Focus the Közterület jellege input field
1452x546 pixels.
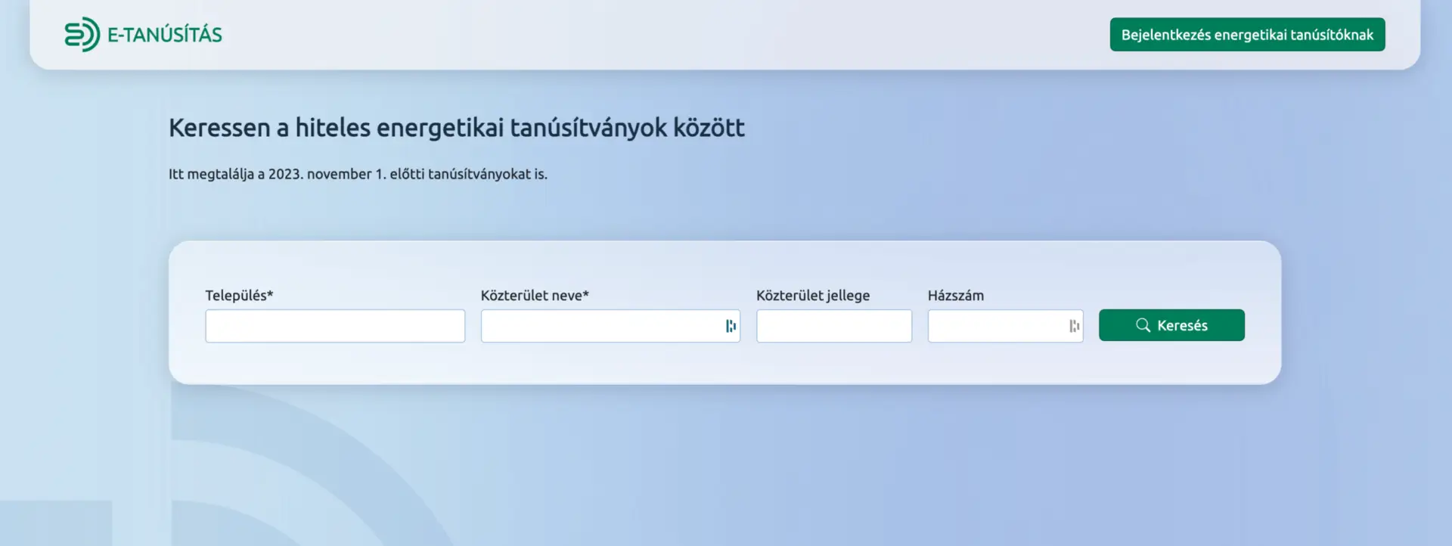(x=834, y=326)
